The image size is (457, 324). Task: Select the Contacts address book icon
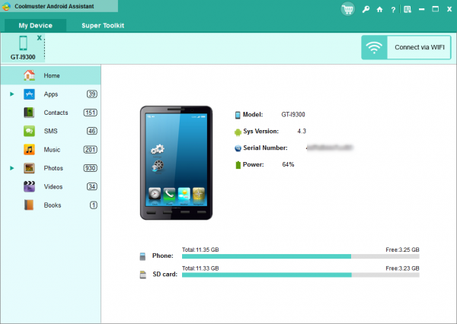(29, 113)
